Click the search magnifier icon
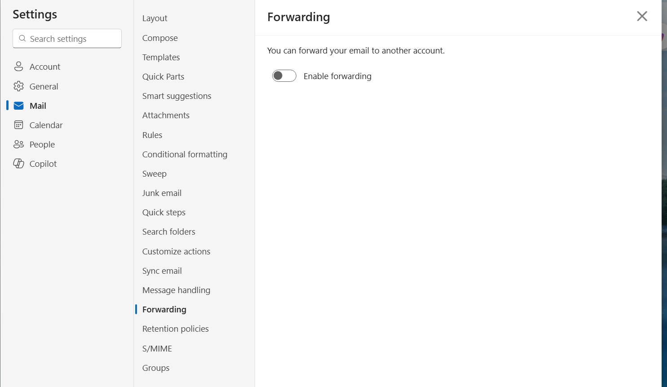This screenshot has height=387, width=667. point(22,39)
